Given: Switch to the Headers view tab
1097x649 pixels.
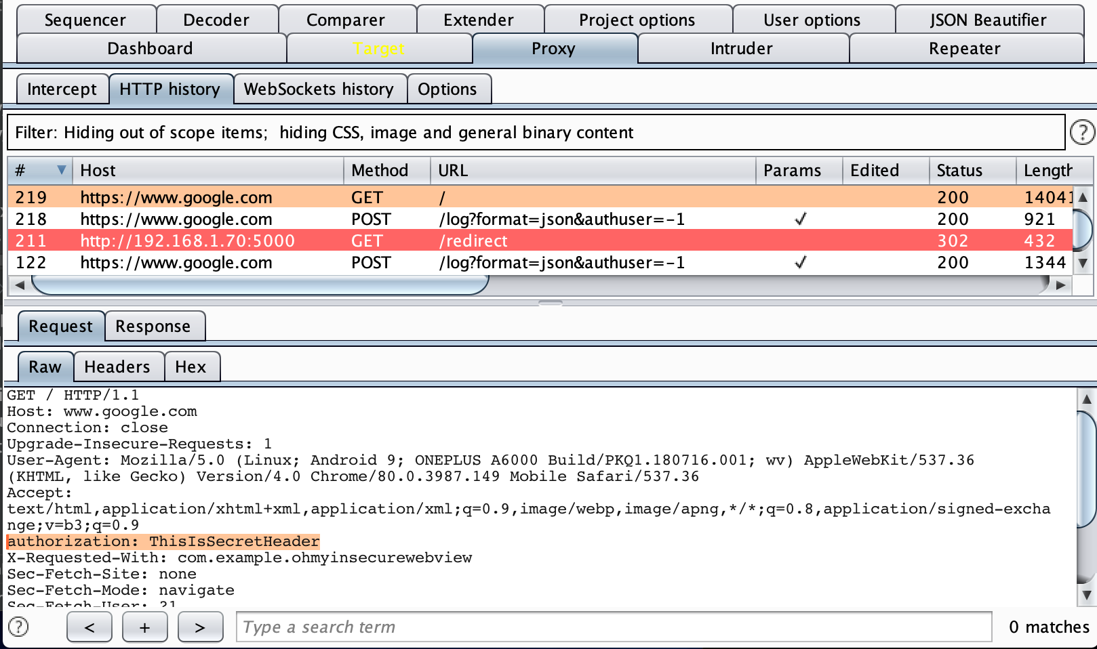Looking at the screenshot, I should click(x=117, y=367).
